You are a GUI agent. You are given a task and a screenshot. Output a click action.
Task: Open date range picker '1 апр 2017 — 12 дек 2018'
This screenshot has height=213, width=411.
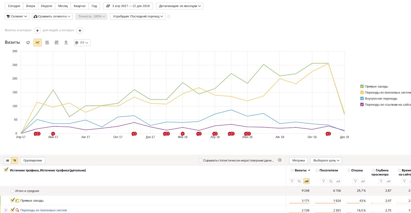pos(128,6)
